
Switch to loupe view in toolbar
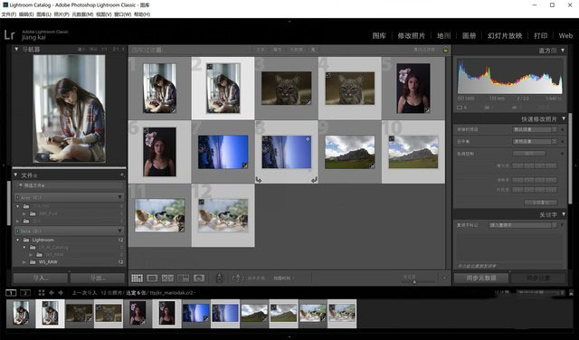(152, 278)
